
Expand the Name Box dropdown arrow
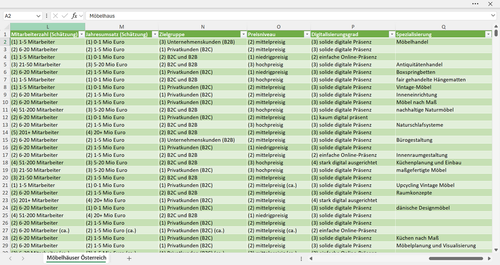click(39, 16)
